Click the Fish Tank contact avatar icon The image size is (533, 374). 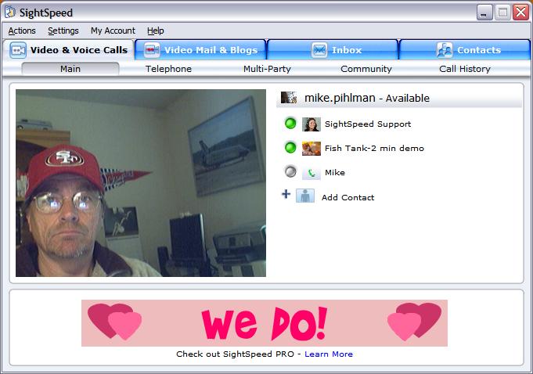coord(312,148)
